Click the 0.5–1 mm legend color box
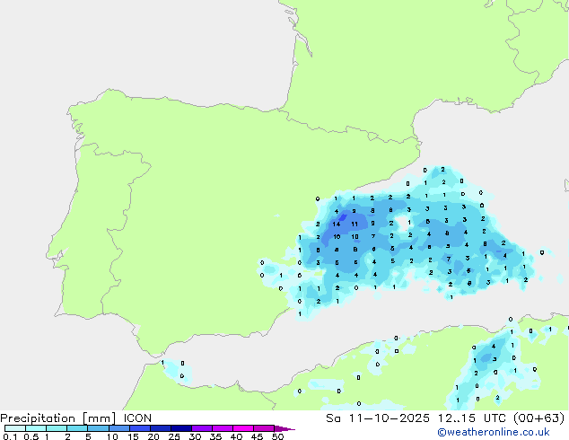Screen dimensions: 569x440 [x=36, y=428]
